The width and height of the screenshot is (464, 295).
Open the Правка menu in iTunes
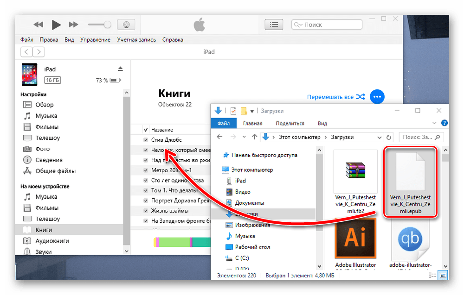49,39
